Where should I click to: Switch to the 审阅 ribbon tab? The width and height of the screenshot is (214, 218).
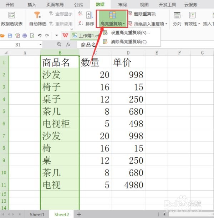tap(122, 5)
